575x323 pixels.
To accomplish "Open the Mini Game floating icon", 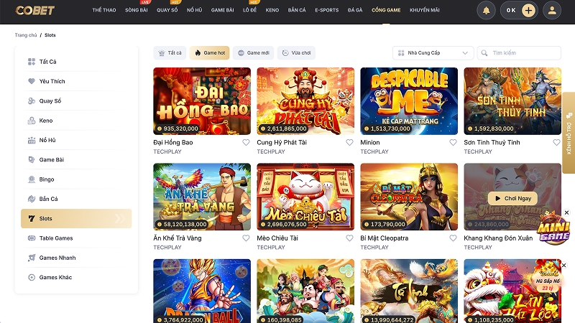I will pos(553,230).
